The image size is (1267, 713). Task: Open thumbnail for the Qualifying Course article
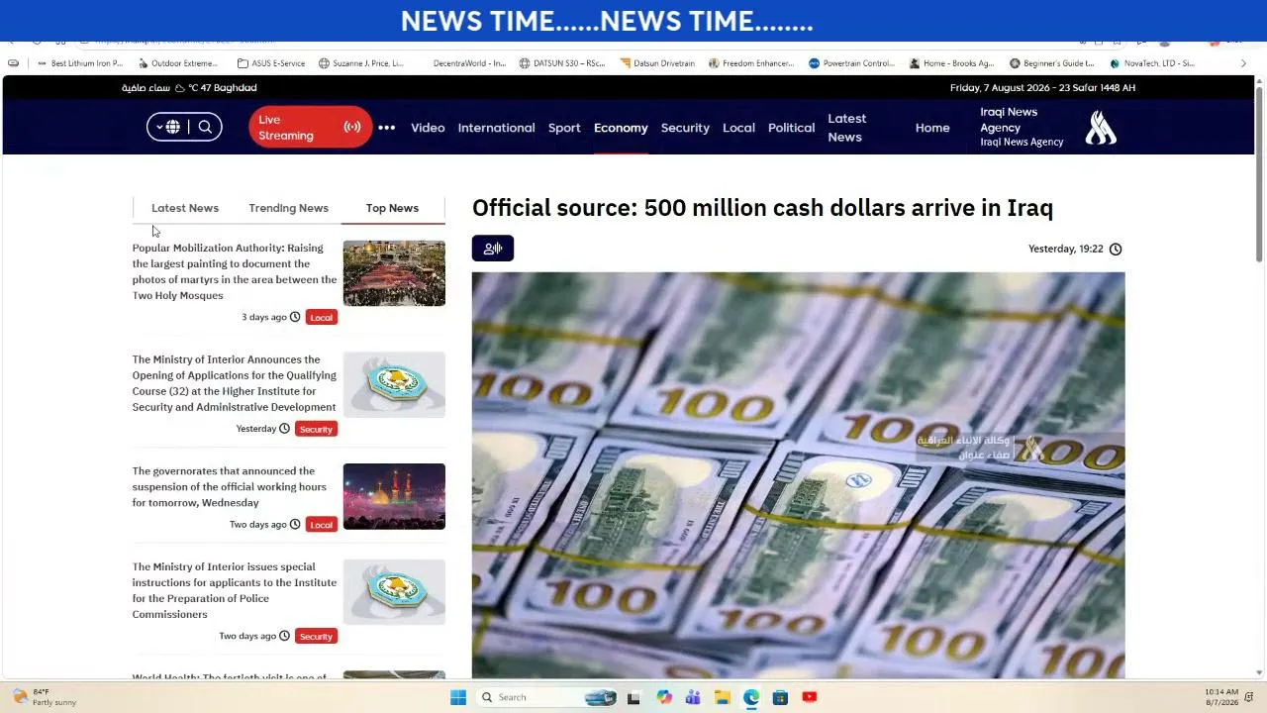tap(394, 384)
